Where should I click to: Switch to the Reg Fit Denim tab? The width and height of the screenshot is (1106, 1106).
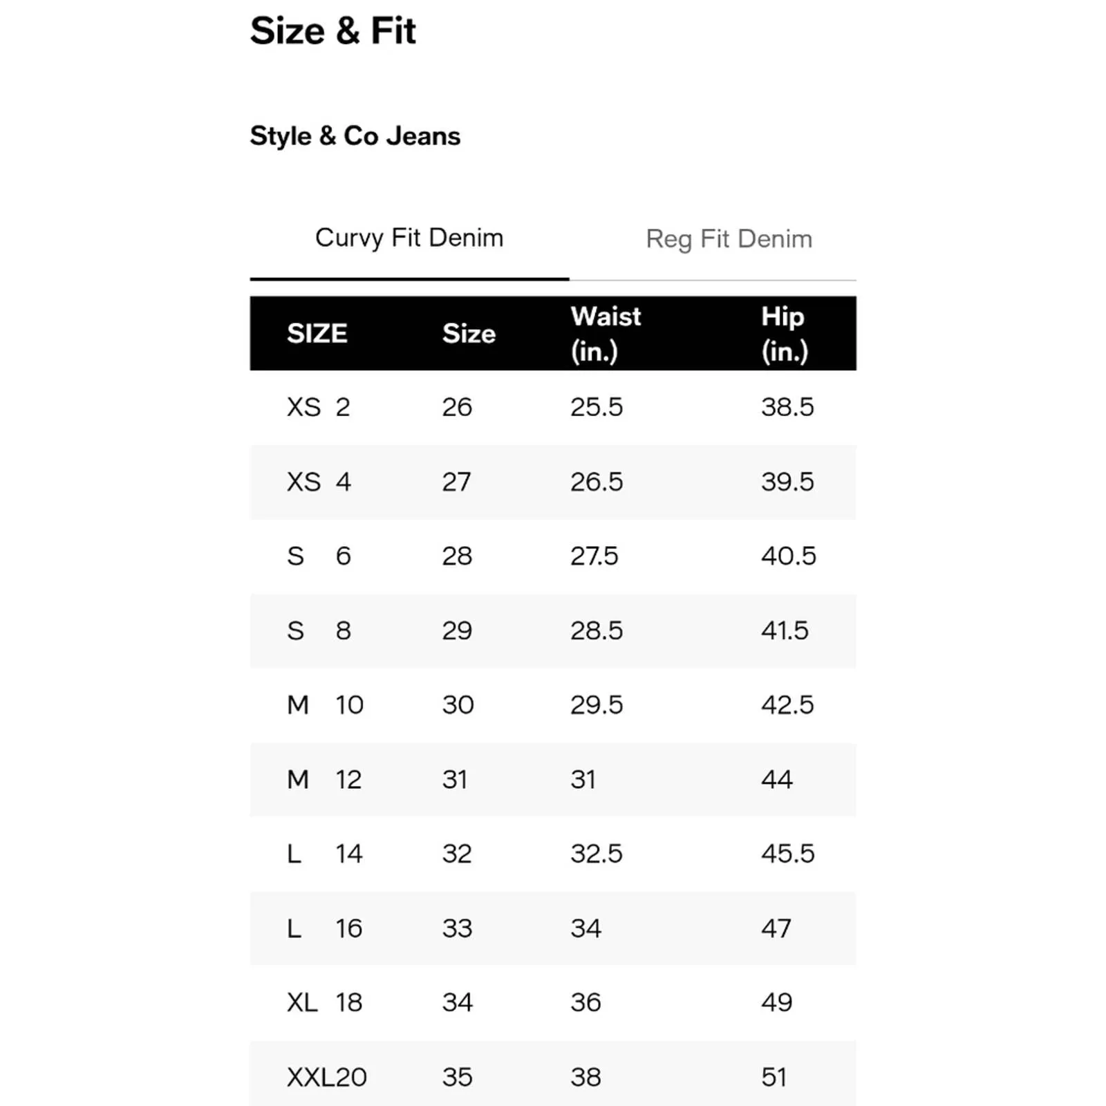tap(729, 239)
